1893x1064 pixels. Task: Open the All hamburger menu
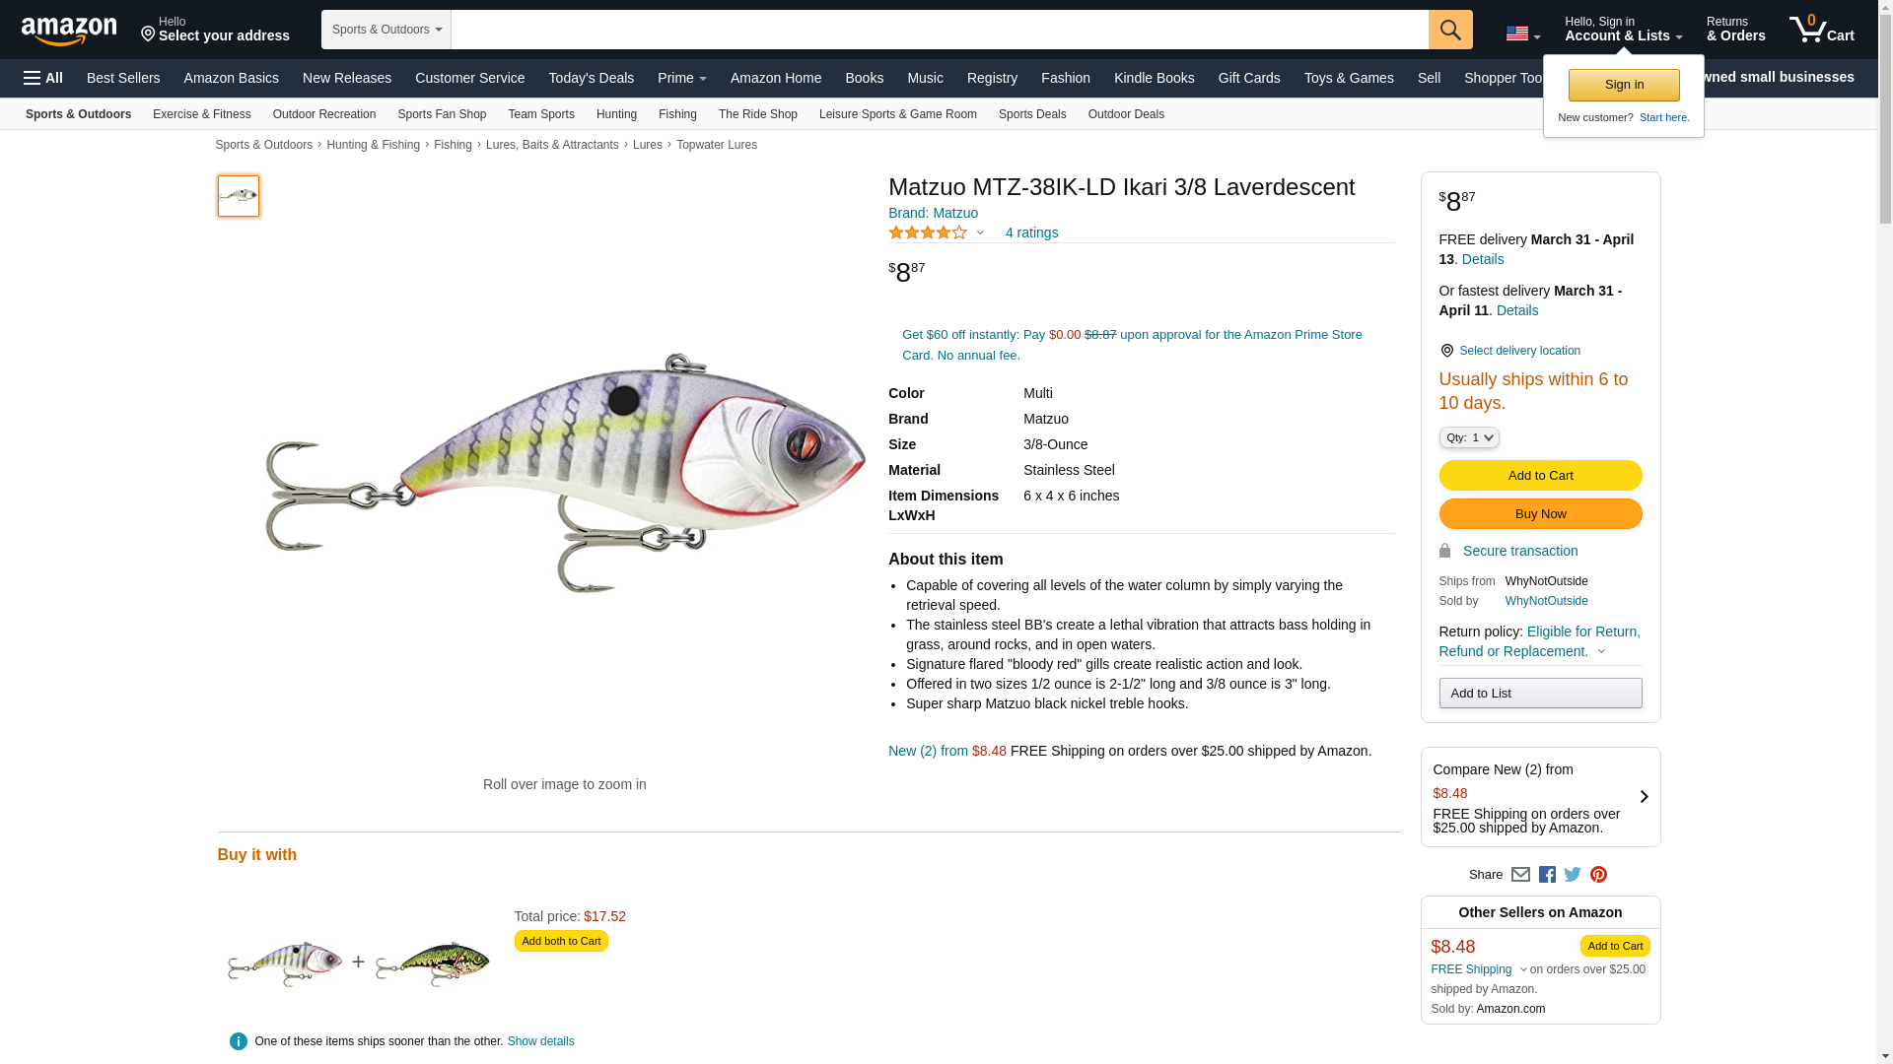43,78
